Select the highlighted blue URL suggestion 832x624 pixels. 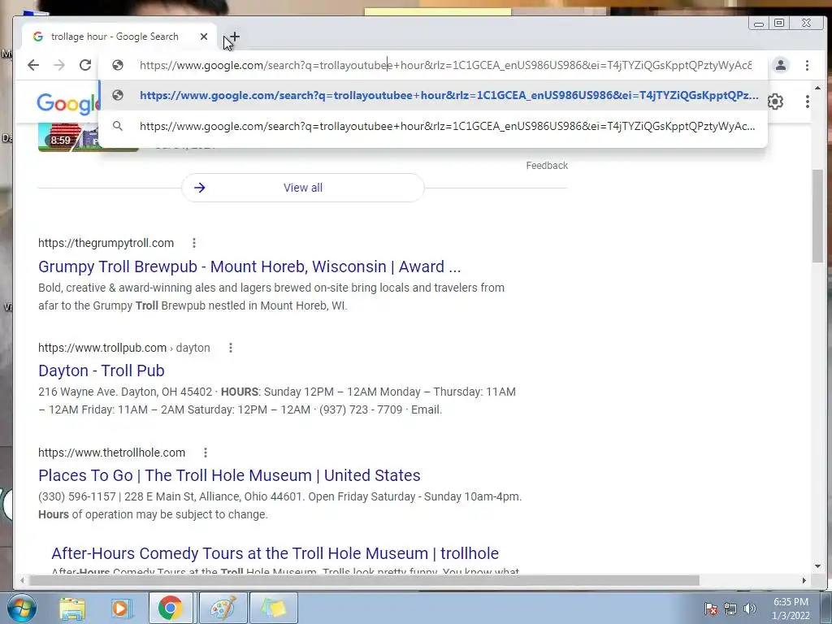click(433, 96)
